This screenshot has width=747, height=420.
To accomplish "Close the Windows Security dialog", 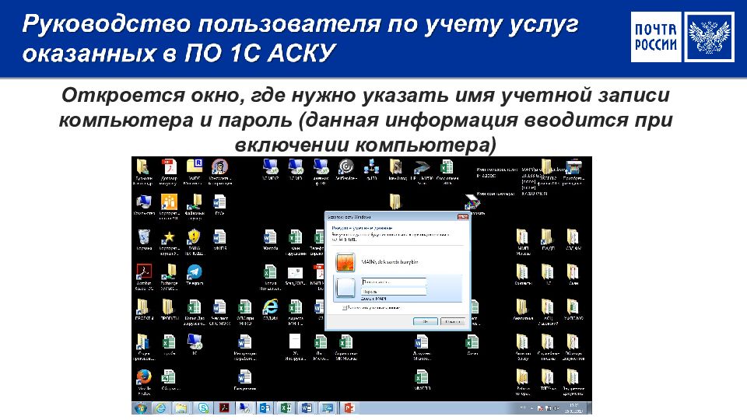I will point(462,217).
